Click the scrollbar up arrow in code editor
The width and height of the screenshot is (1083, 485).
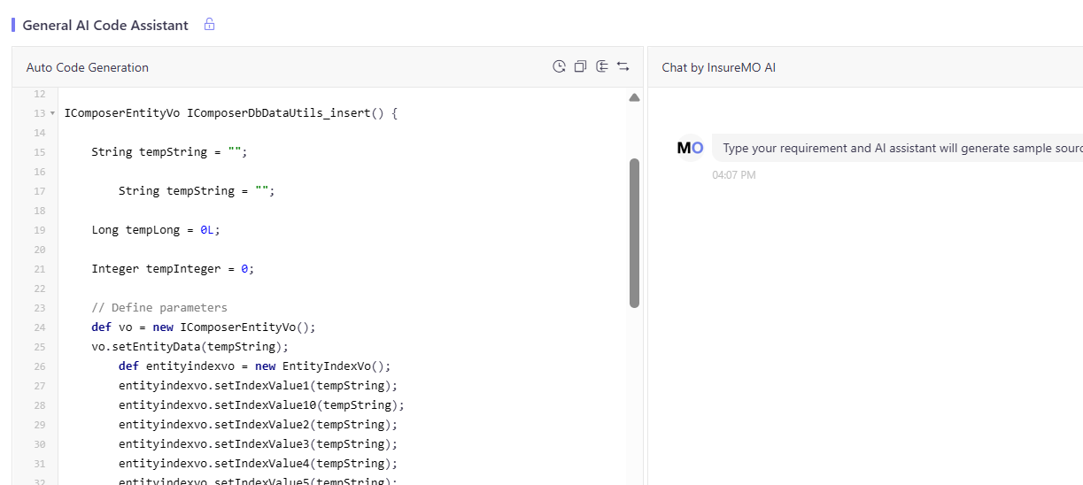pyautogui.click(x=634, y=97)
